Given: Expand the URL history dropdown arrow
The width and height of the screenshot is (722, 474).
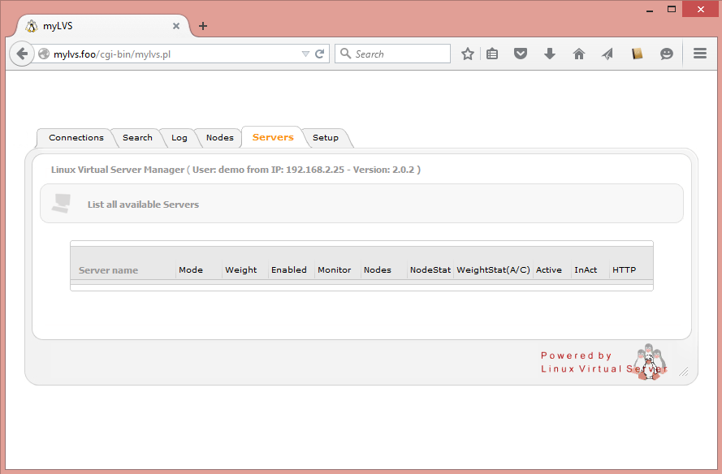Looking at the screenshot, I should pos(305,54).
